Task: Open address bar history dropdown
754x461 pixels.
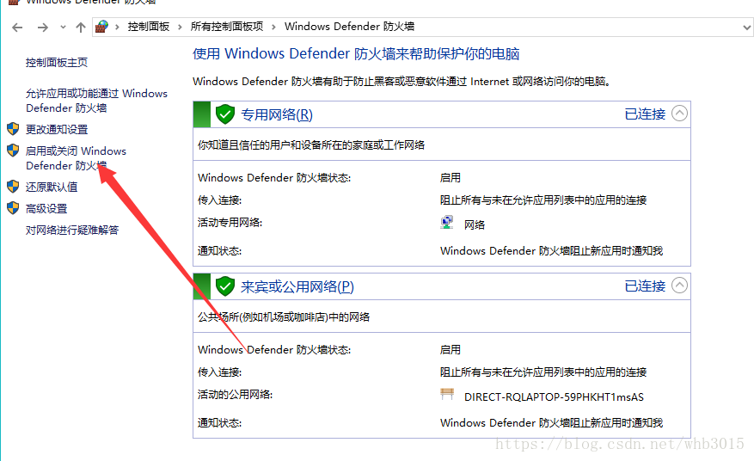Action: 746,28
